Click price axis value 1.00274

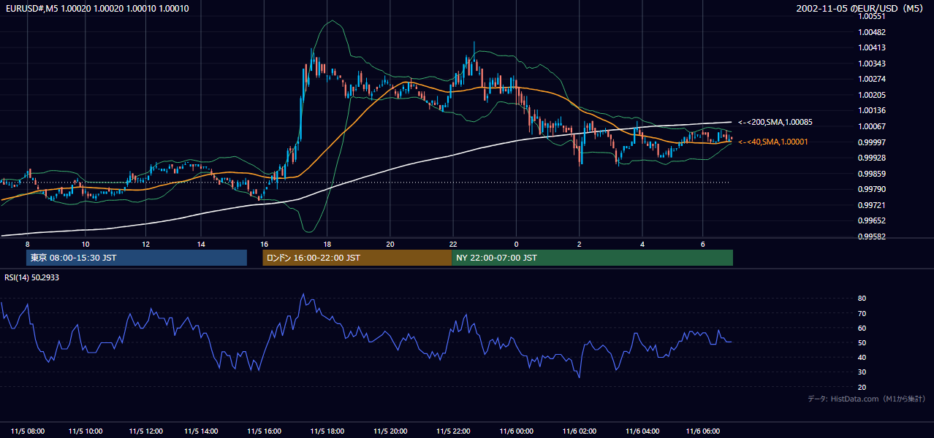(872, 79)
